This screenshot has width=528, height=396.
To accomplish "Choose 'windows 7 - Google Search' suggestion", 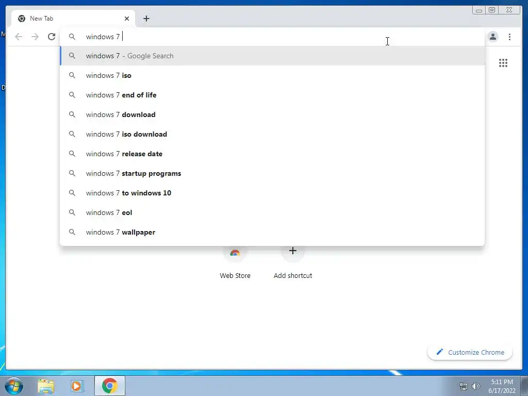I will 272,56.
